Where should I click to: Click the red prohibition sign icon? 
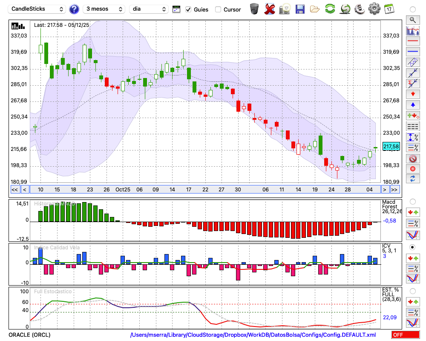pos(412,159)
